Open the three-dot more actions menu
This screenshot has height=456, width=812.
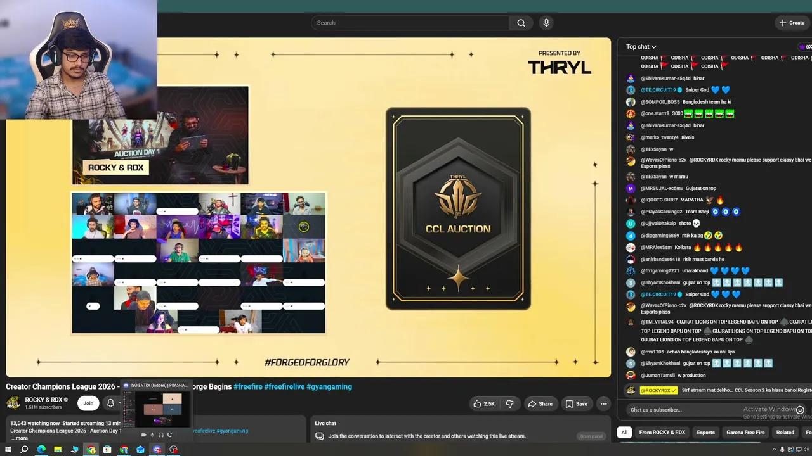tap(603, 403)
